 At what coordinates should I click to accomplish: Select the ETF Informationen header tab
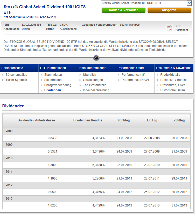[58, 68]
